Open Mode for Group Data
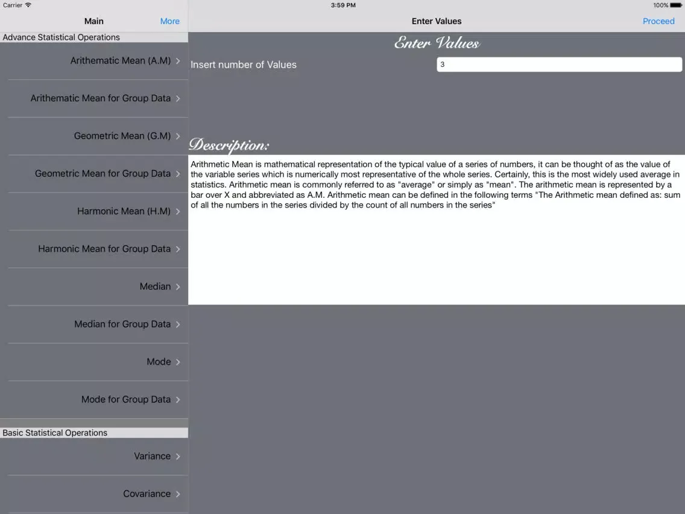The width and height of the screenshot is (685, 514). point(94,399)
